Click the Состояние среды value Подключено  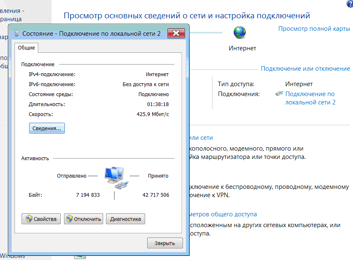click(x=153, y=94)
